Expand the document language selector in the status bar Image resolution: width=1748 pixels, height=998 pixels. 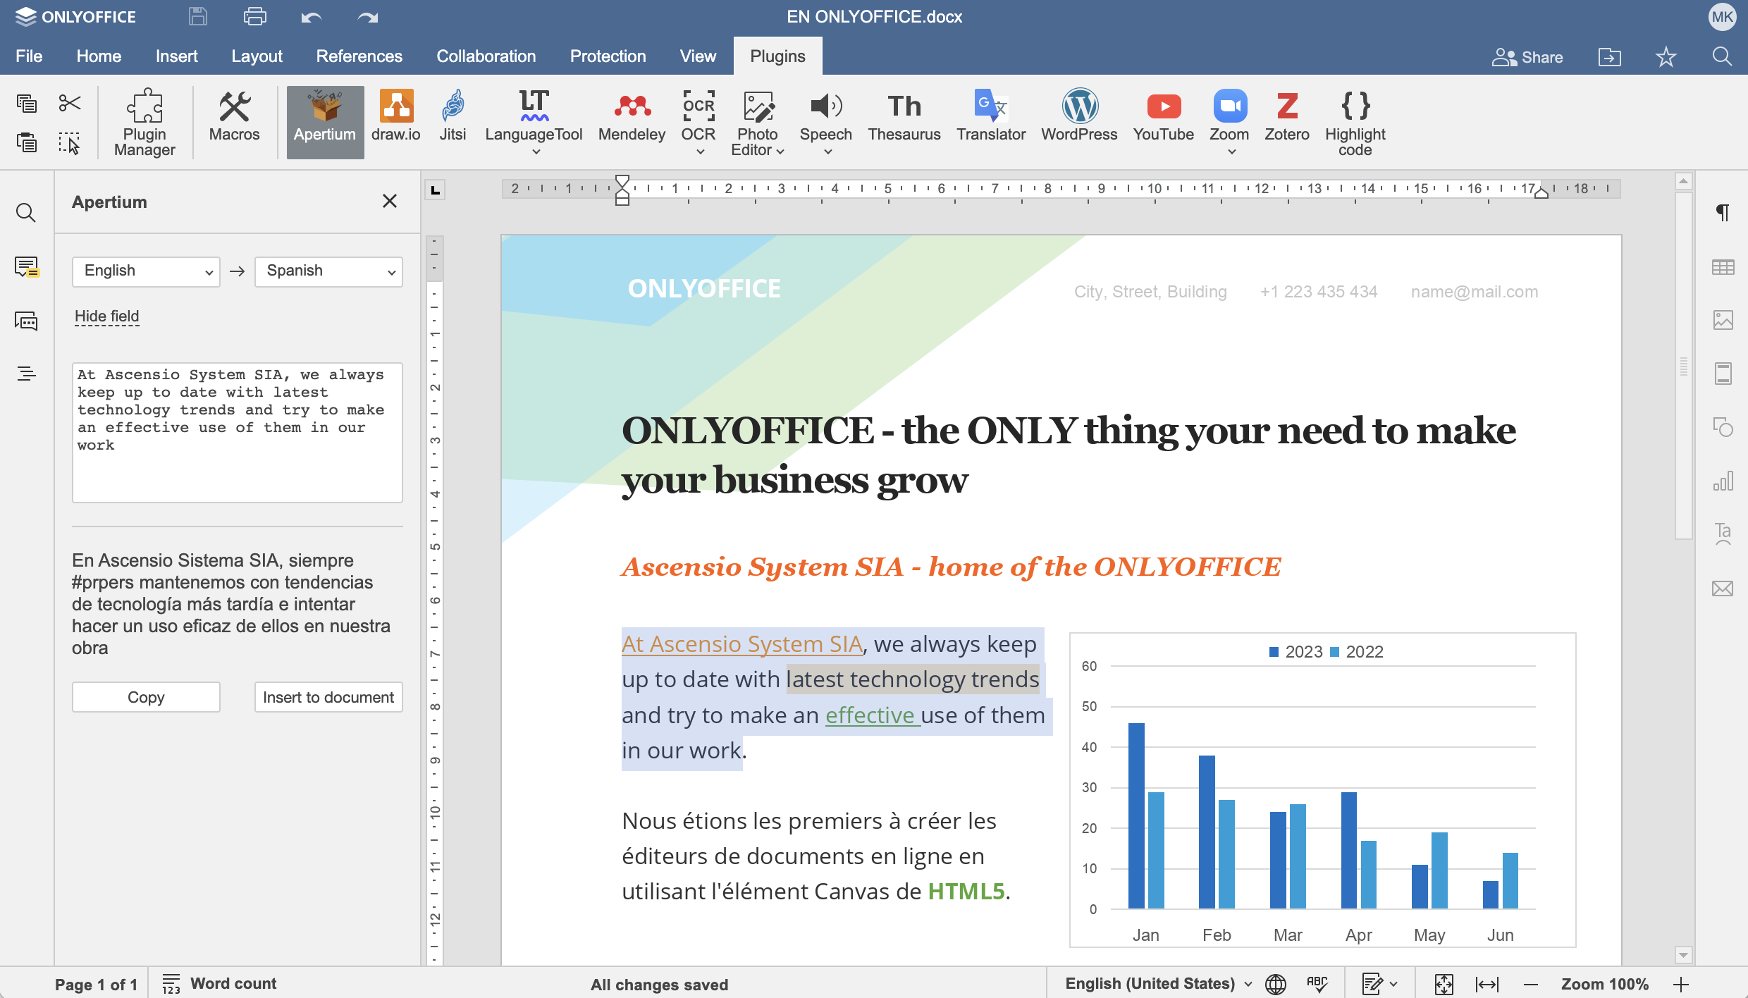pos(1158,984)
